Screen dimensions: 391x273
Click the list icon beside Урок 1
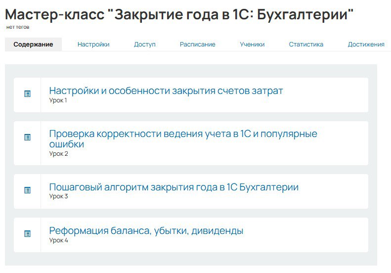pyautogui.click(x=28, y=93)
